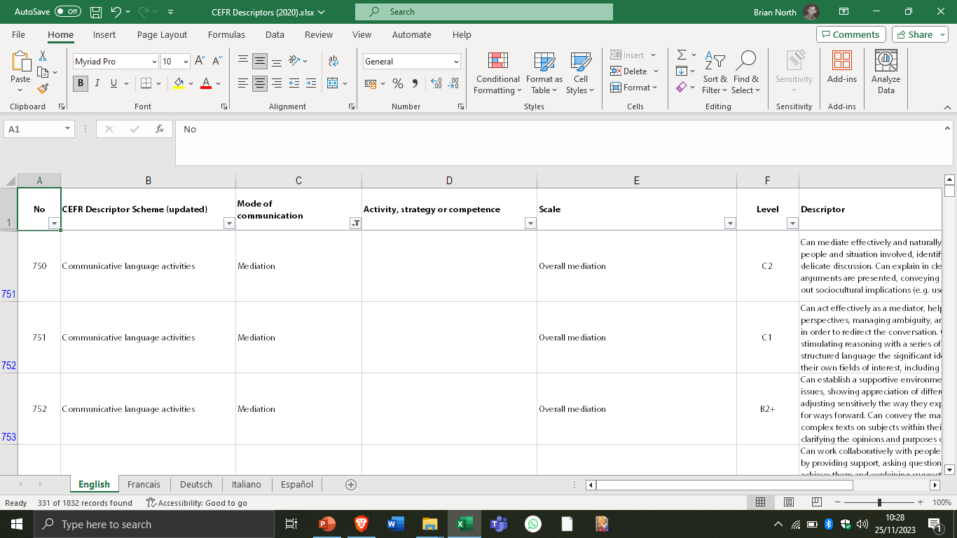Open the Formulas ribbon tab

tap(226, 35)
